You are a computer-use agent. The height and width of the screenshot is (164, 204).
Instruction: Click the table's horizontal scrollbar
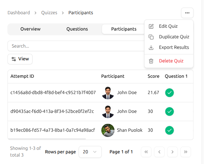pos(47,139)
